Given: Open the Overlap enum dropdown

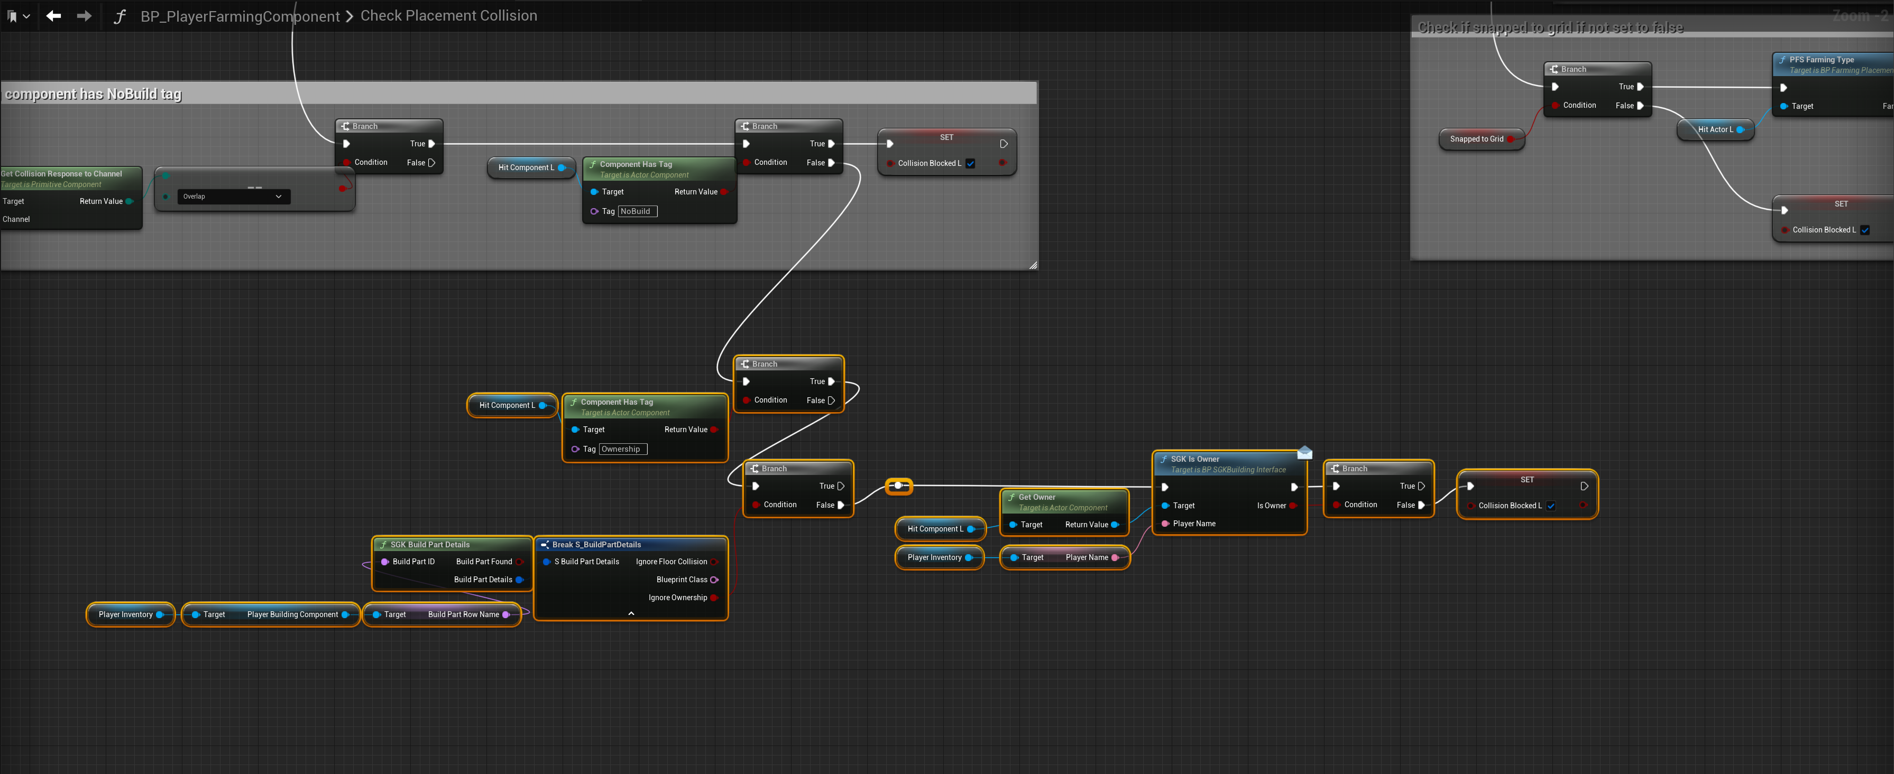Looking at the screenshot, I should [x=233, y=196].
